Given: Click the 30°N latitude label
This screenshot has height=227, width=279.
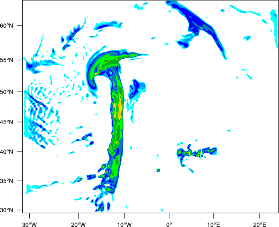Looking at the screenshot, I should [7, 210].
